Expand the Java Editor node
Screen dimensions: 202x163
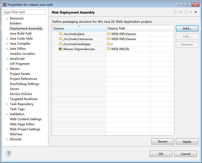click(7, 49)
